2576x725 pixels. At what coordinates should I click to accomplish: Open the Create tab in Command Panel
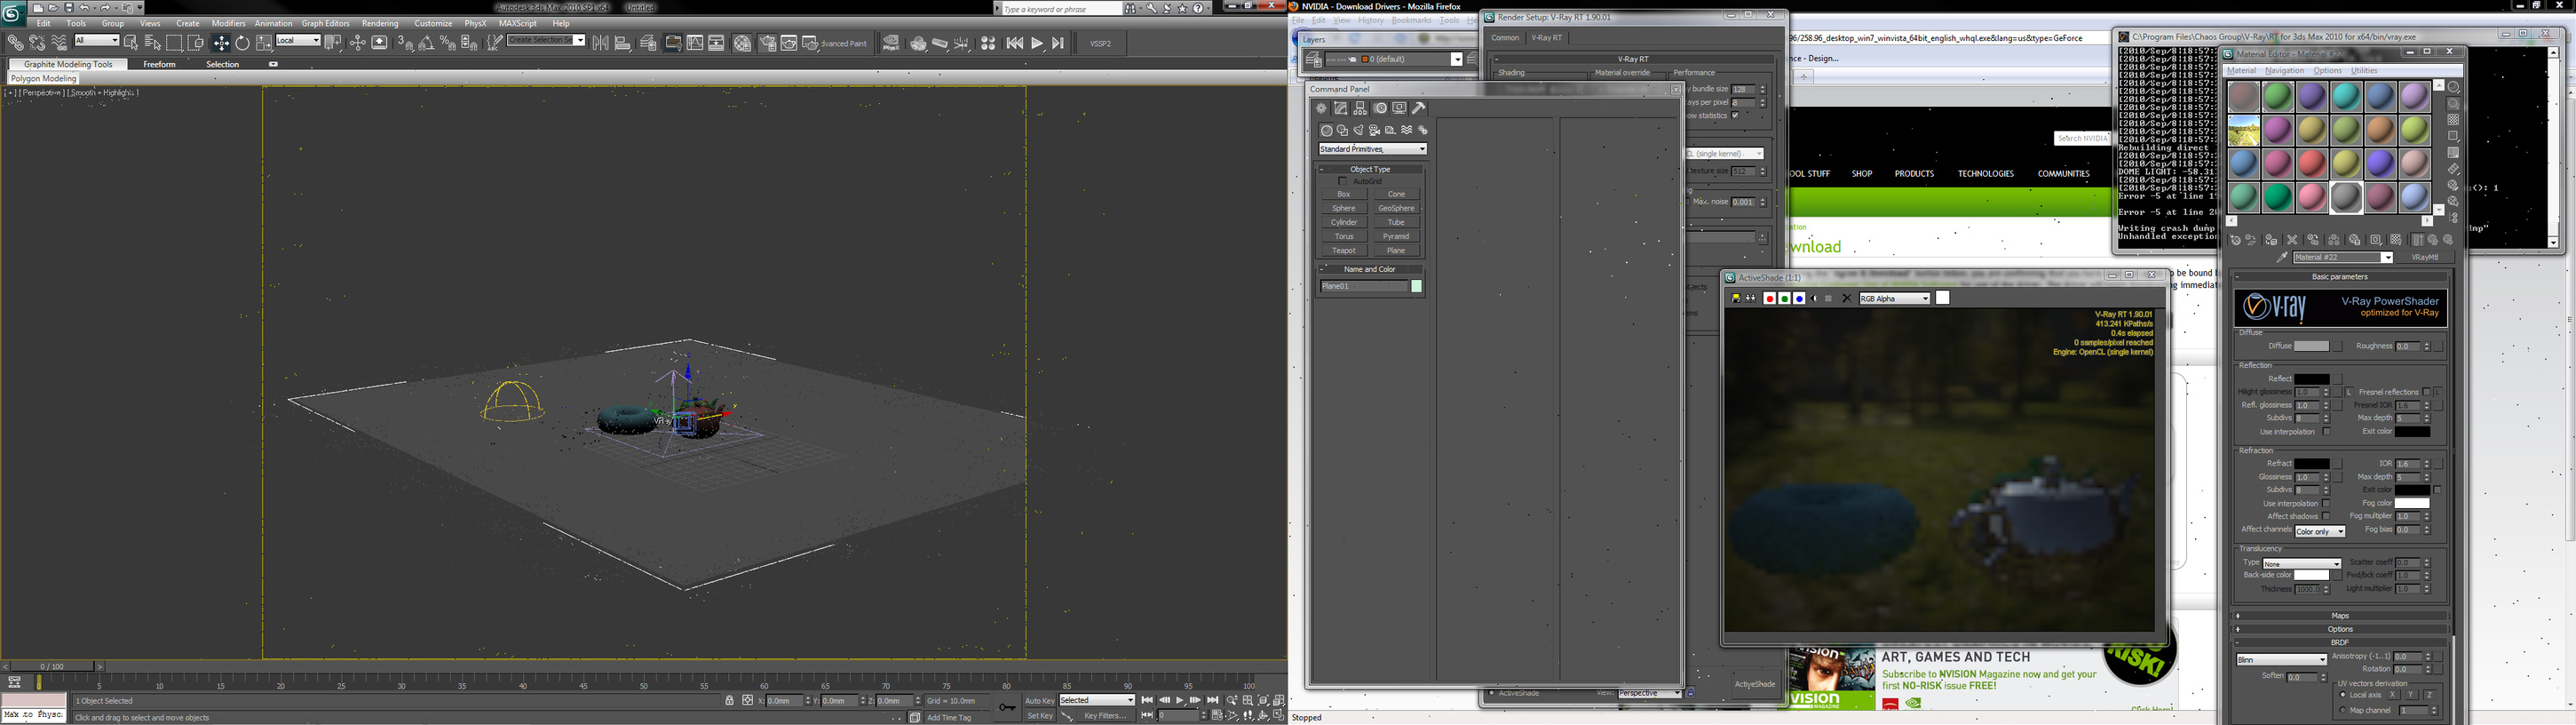1321,108
